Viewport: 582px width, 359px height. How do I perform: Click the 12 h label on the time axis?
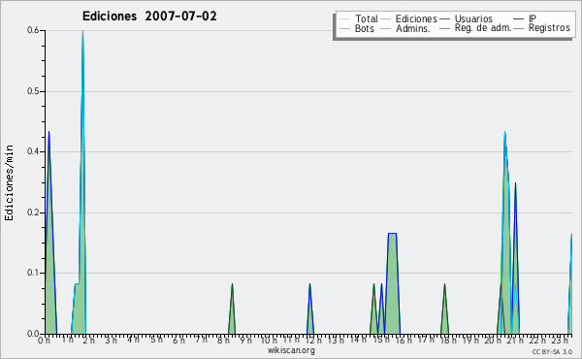[313, 340]
